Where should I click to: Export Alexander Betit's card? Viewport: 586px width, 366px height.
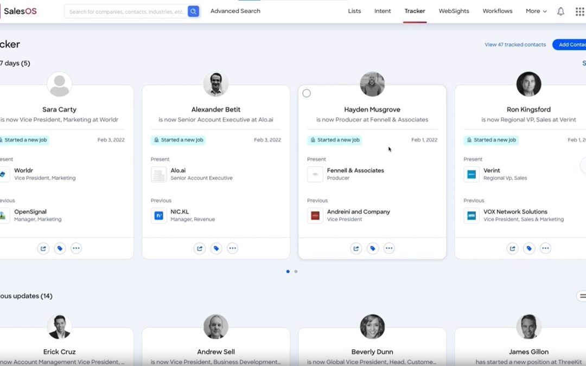coord(200,248)
